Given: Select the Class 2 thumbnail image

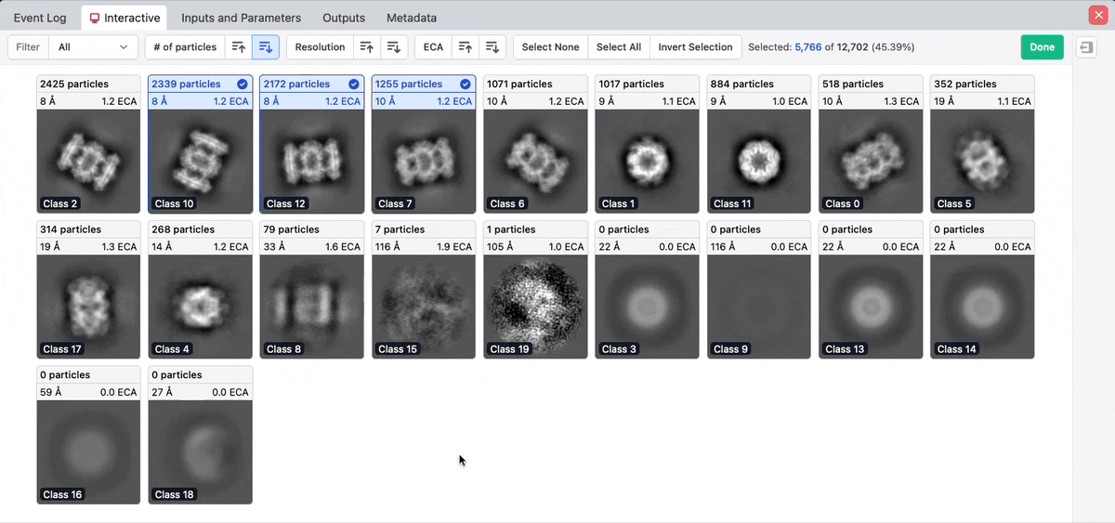Looking at the screenshot, I should (x=88, y=162).
